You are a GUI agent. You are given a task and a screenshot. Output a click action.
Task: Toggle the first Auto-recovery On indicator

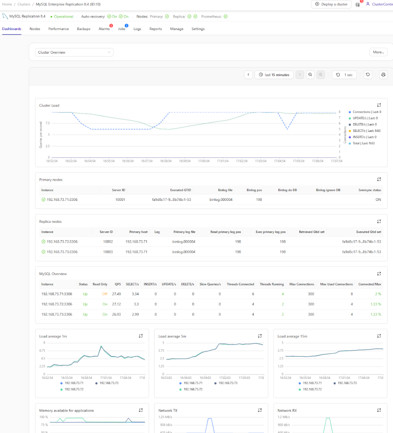pyautogui.click(x=111, y=16)
